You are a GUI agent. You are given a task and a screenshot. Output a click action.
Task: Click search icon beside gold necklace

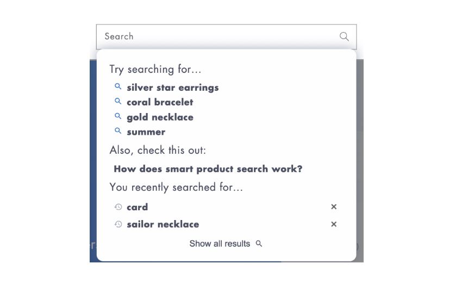tap(118, 116)
